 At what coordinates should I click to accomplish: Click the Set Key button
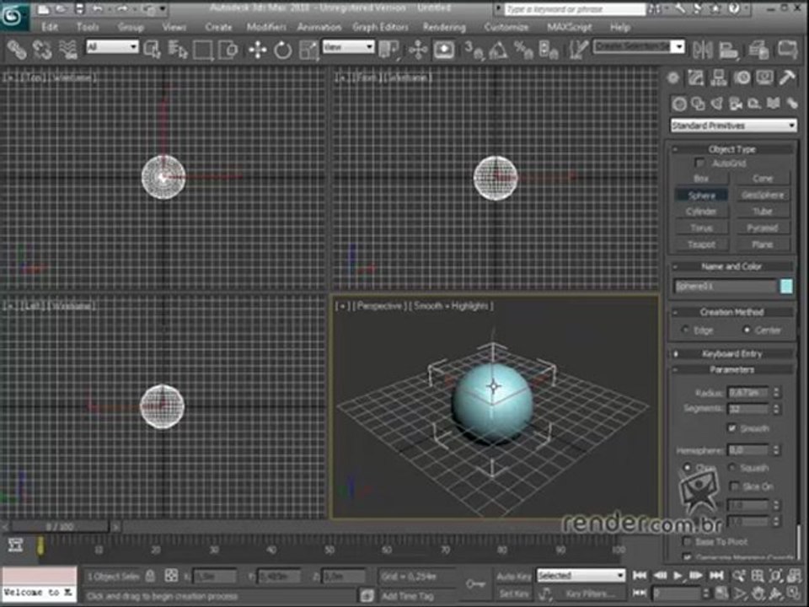tap(514, 594)
